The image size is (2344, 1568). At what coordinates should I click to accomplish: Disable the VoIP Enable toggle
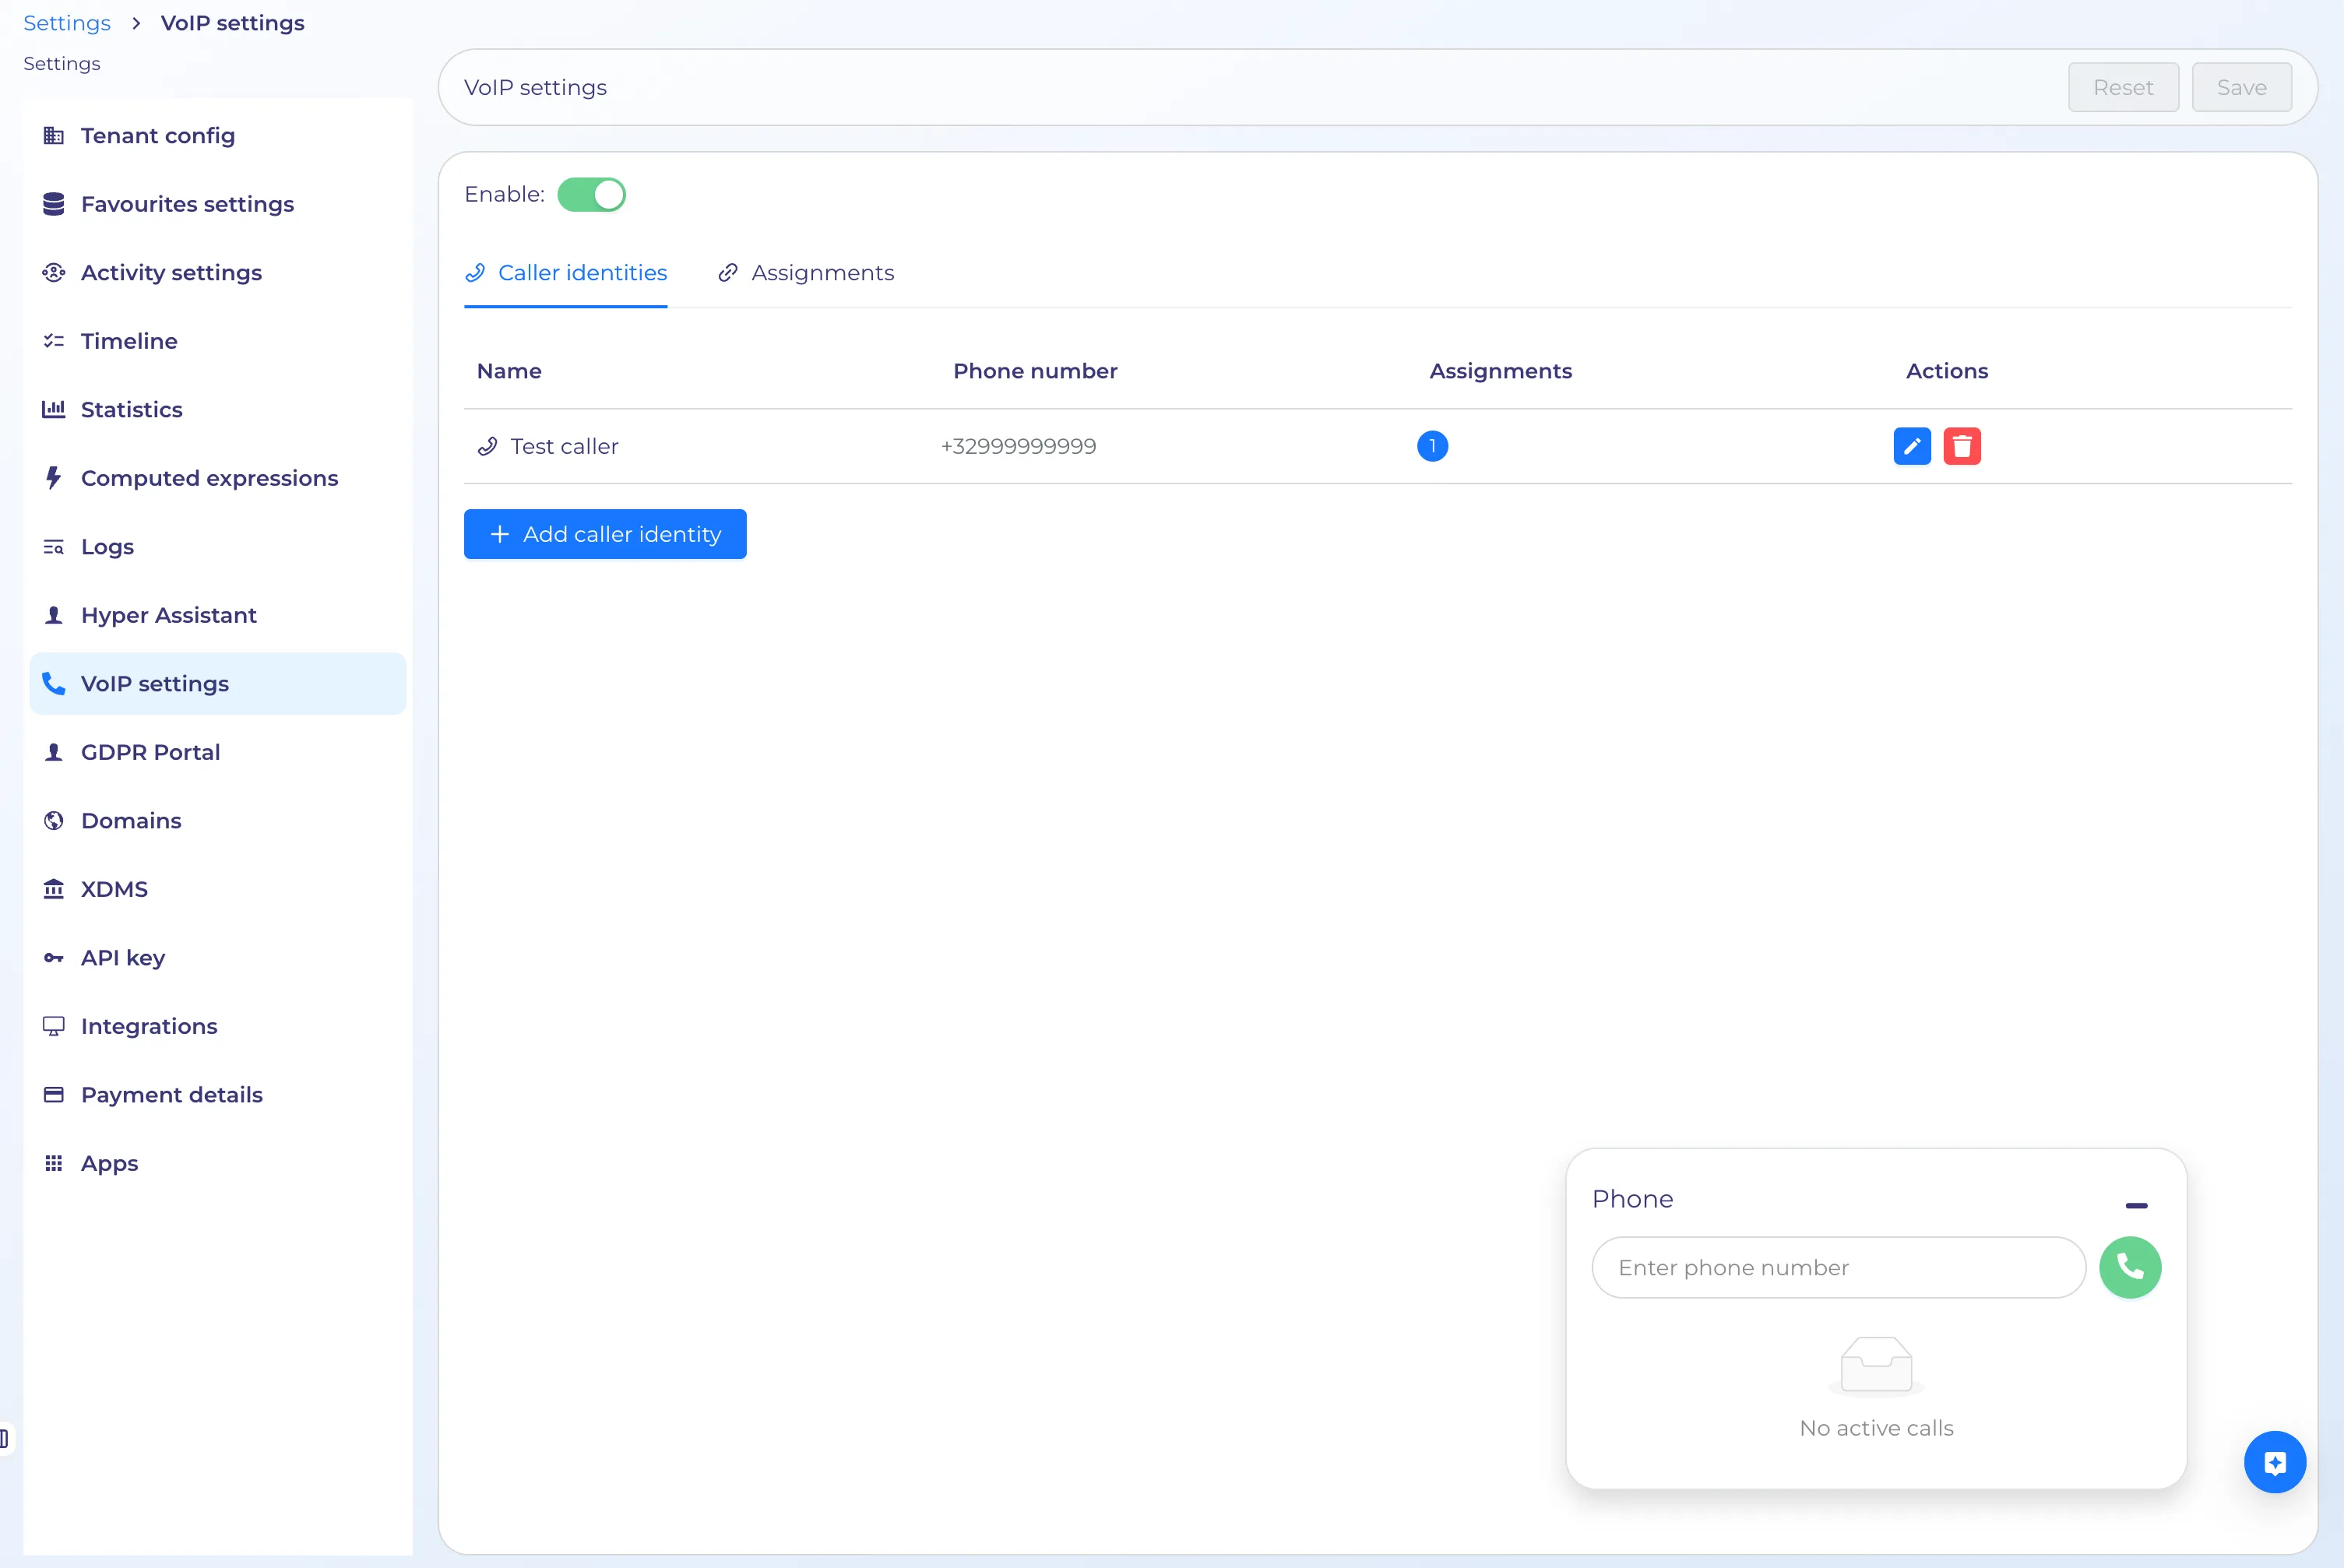pyautogui.click(x=592, y=194)
